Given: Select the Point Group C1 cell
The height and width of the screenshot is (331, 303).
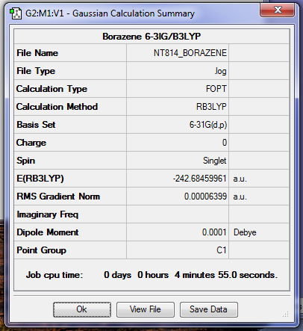Looking at the screenshot, I should [178, 250].
